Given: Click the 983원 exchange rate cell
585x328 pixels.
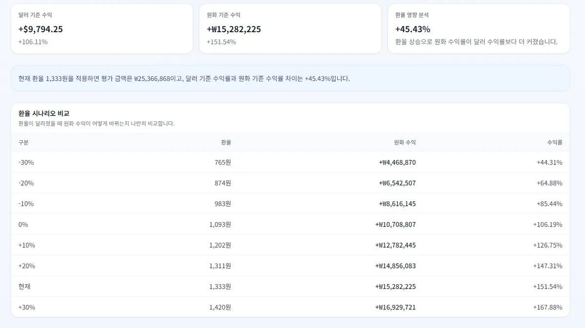Looking at the screenshot, I should point(222,204).
